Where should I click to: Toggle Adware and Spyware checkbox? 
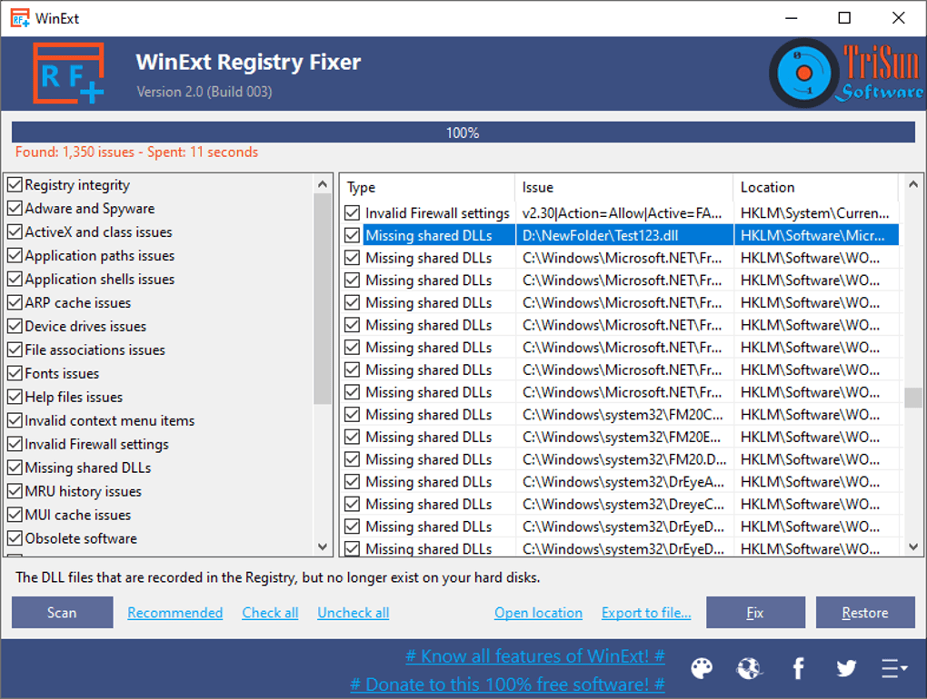coord(15,209)
